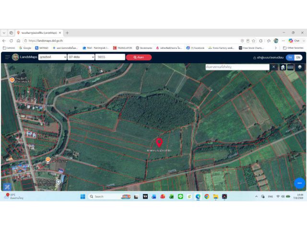The height and width of the screenshot is (230, 307).
Task: Click the red search button
Action: [139, 57]
